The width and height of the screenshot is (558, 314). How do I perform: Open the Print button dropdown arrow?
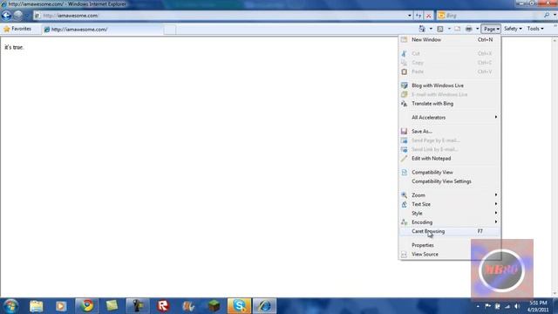coord(477,29)
